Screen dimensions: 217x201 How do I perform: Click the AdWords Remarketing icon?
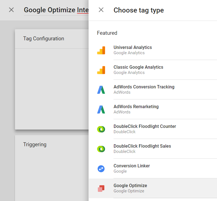coord(101,109)
